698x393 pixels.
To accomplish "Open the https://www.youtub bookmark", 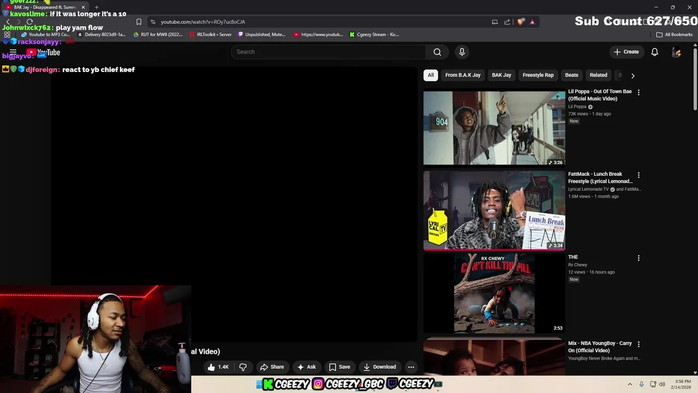I will 318,34.
